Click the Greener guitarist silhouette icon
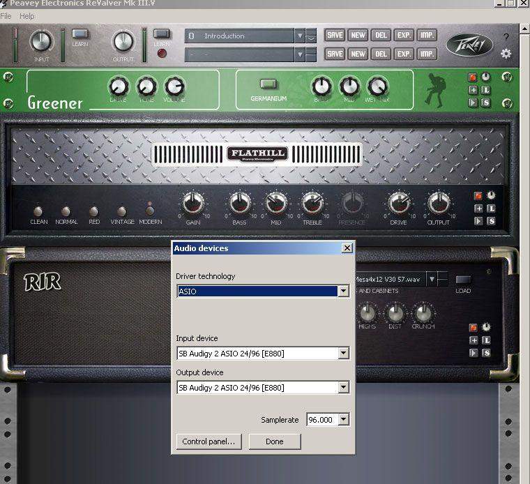The image size is (530, 484). click(435, 89)
